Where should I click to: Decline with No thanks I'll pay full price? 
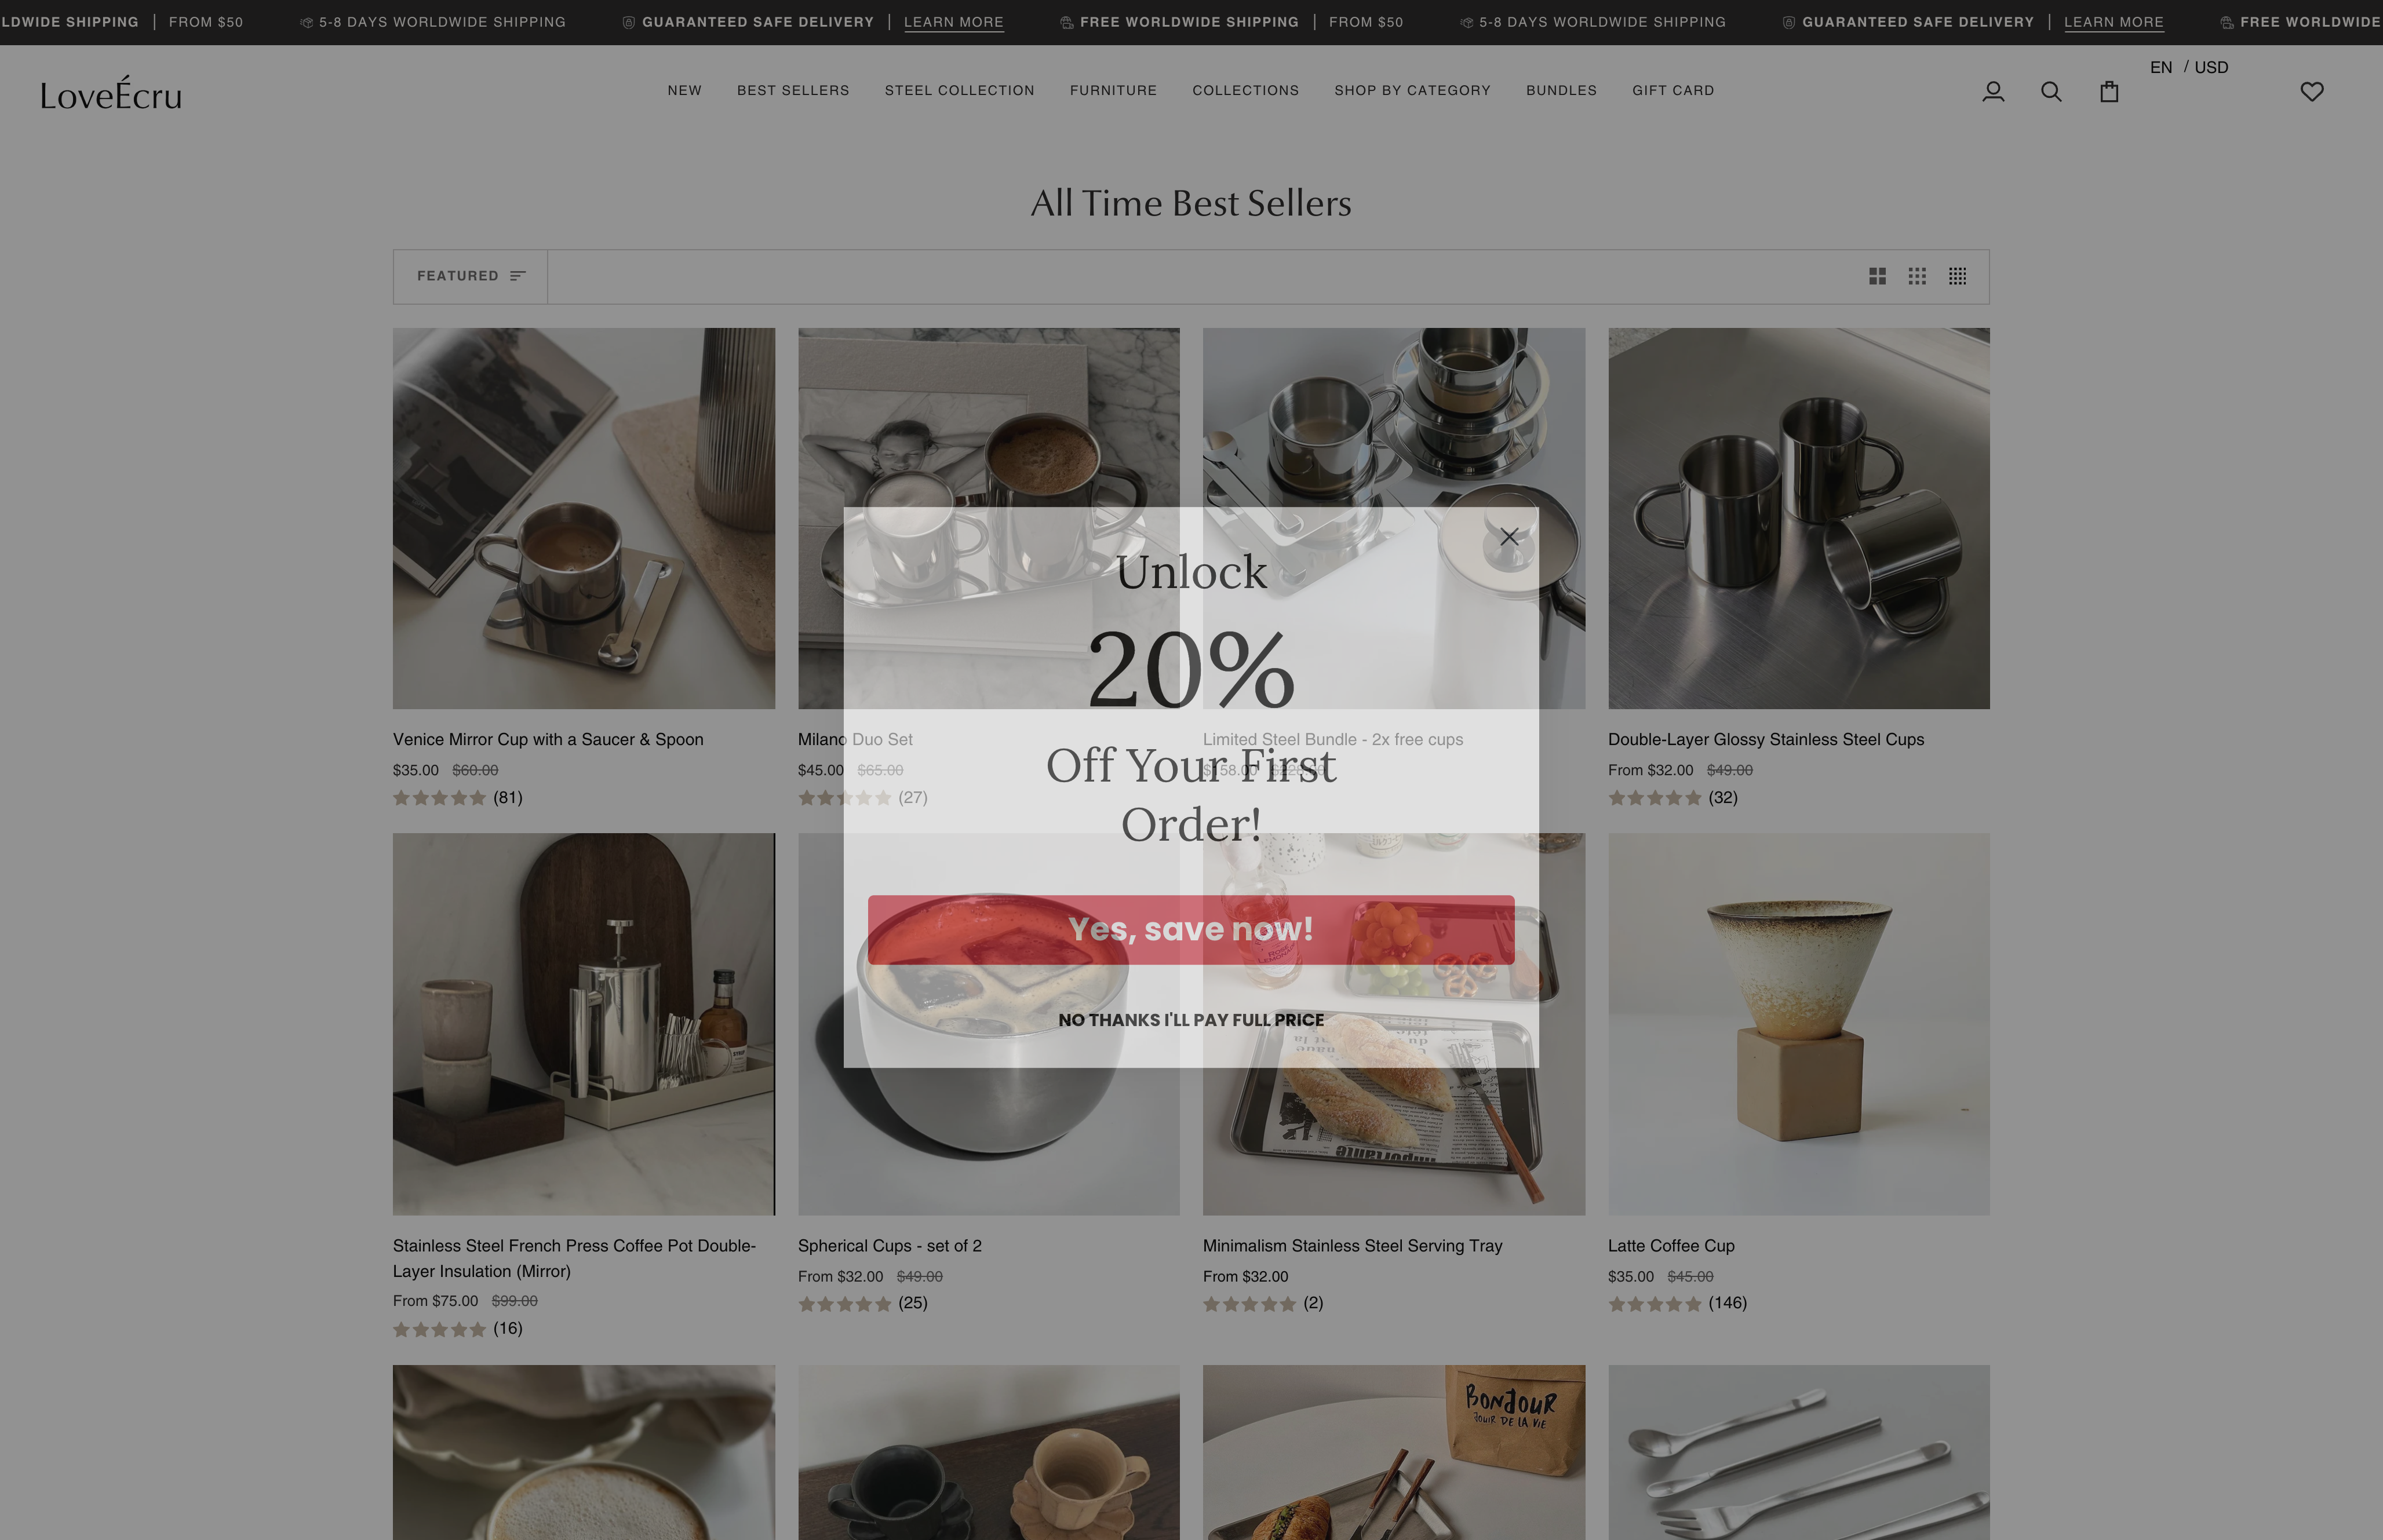1191,1020
